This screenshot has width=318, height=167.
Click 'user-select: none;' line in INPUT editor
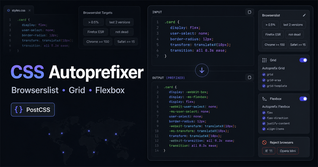[x=190, y=33]
